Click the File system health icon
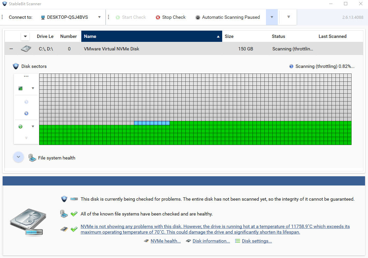This screenshot has width=368, height=258. [x=32, y=158]
